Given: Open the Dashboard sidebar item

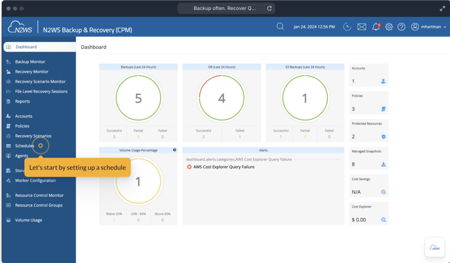Looking at the screenshot, I should pyautogui.click(x=40, y=47).
